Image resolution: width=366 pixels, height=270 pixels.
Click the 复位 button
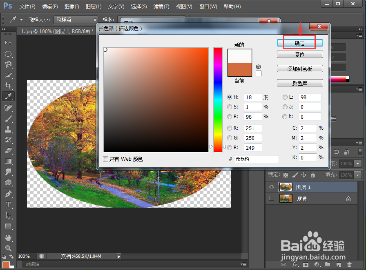pos(300,55)
